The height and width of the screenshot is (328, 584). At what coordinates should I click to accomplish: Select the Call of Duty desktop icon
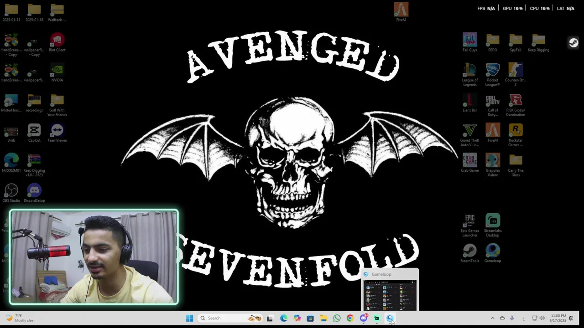[493, 105]
